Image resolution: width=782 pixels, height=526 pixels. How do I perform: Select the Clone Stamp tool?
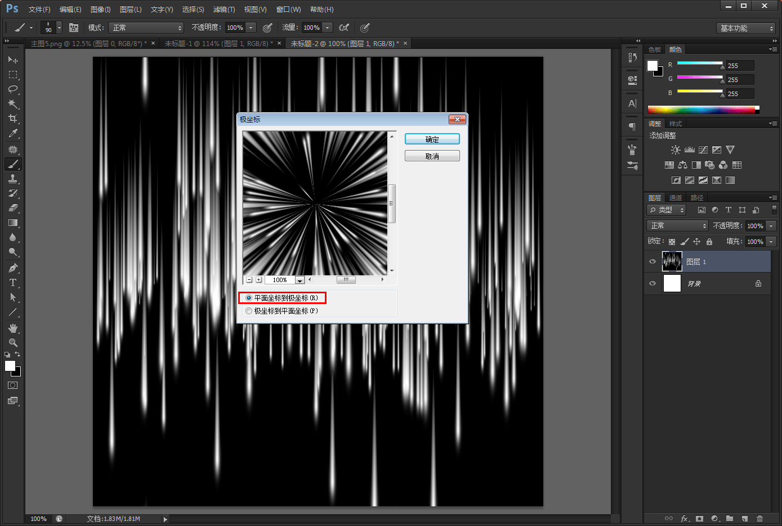coord(12,179)
